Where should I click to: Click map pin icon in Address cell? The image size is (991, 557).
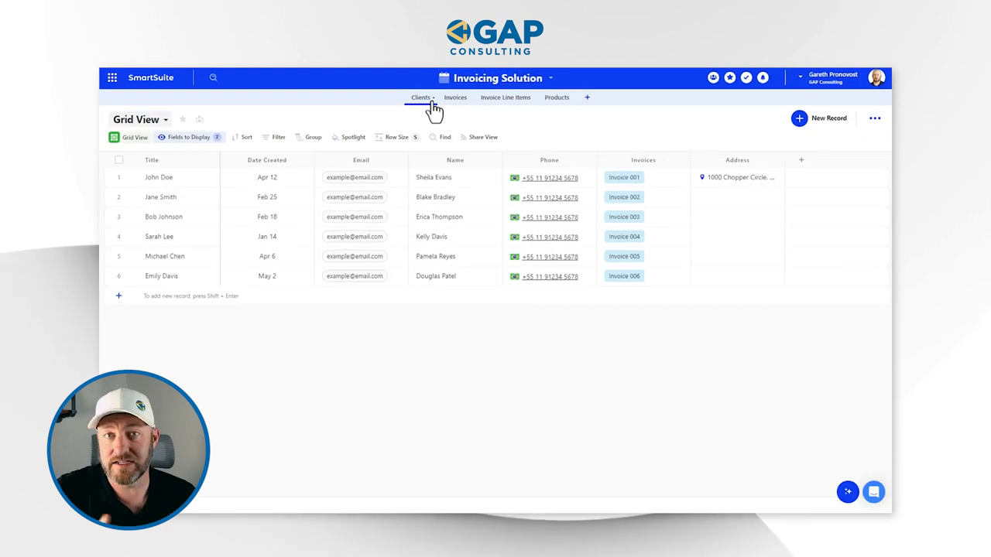[702, 177]
